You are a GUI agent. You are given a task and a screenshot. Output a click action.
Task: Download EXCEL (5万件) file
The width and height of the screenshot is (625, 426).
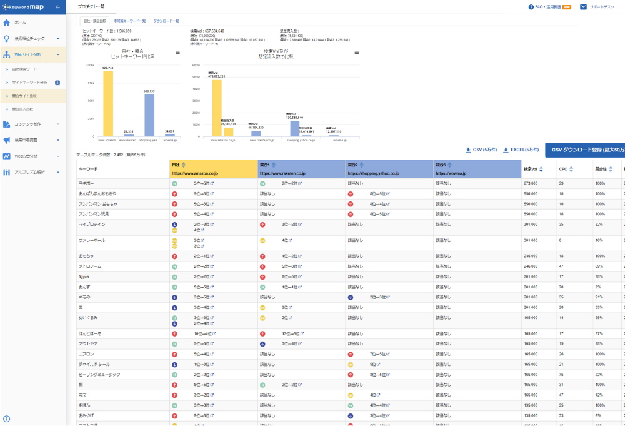521,150
